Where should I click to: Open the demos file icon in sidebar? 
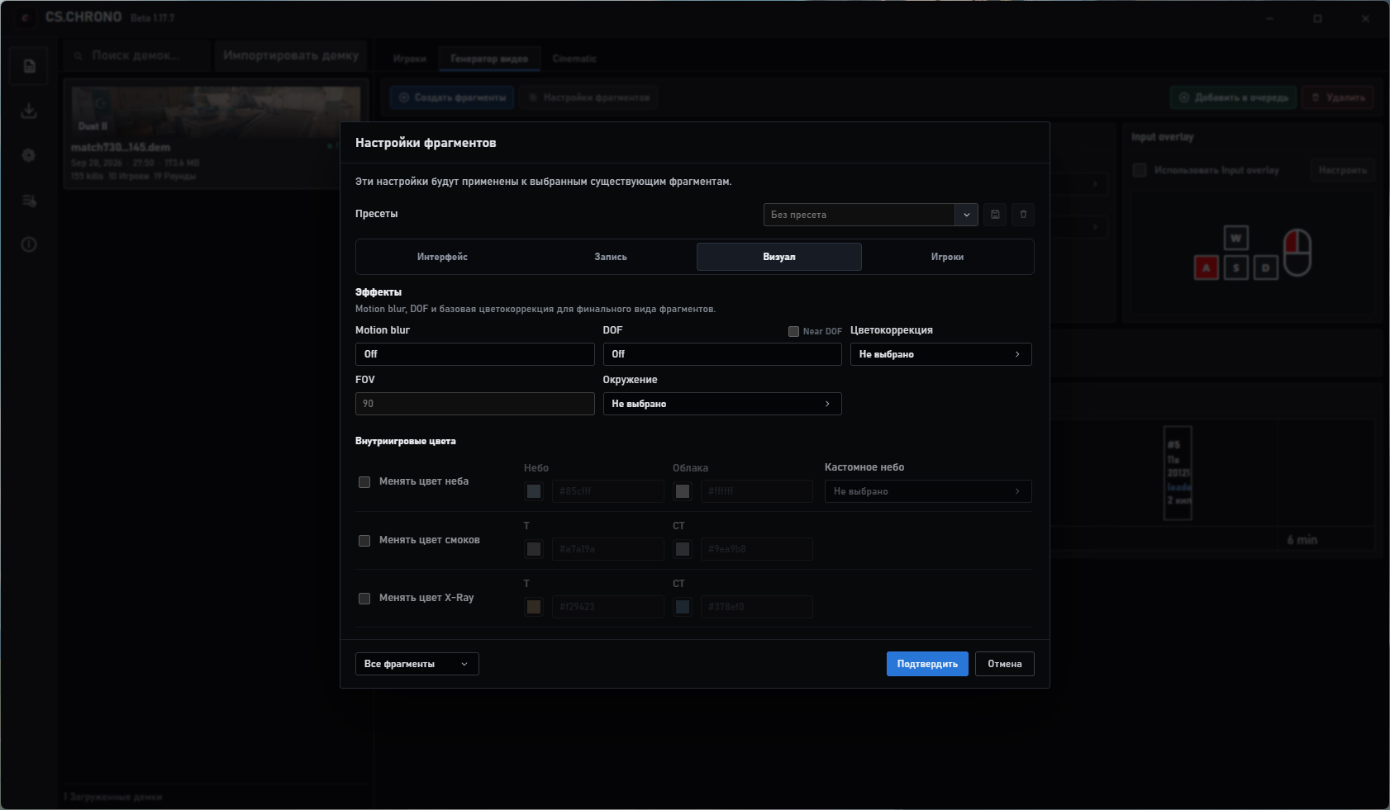coord(29,66)
